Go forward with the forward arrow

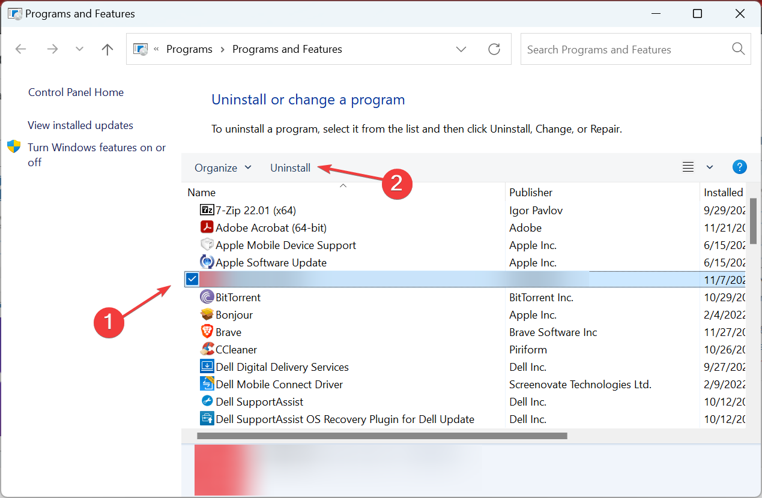tap(52, 49)
